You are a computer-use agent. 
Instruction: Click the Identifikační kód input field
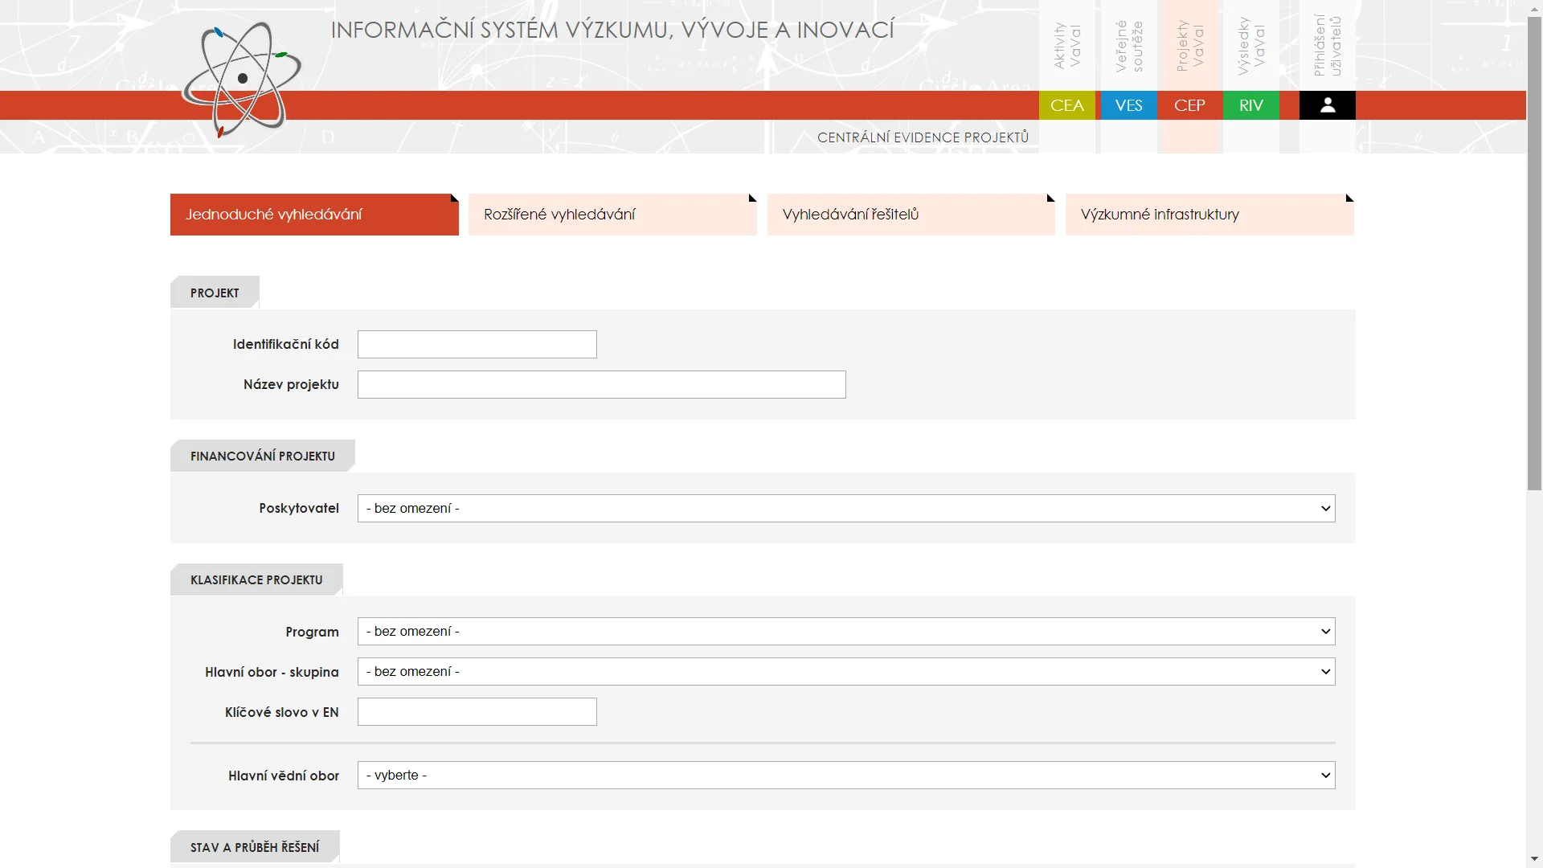click(477, 345)
